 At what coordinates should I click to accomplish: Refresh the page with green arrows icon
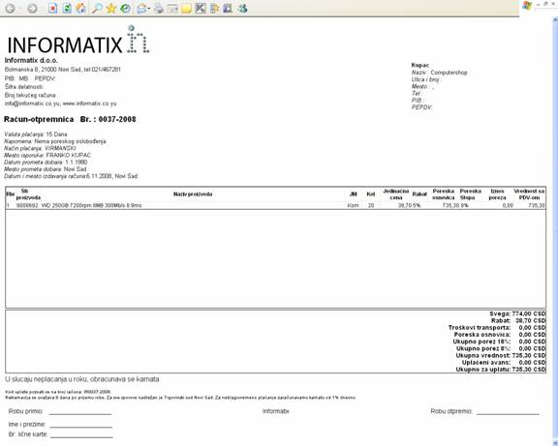pos(67,8)
